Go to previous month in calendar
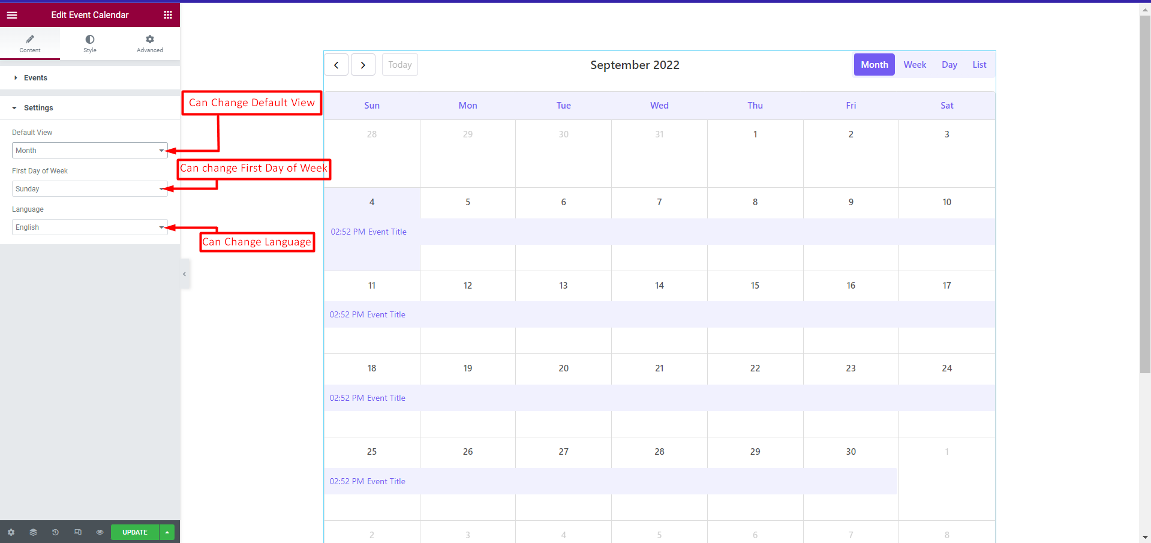 click(336, 65)
